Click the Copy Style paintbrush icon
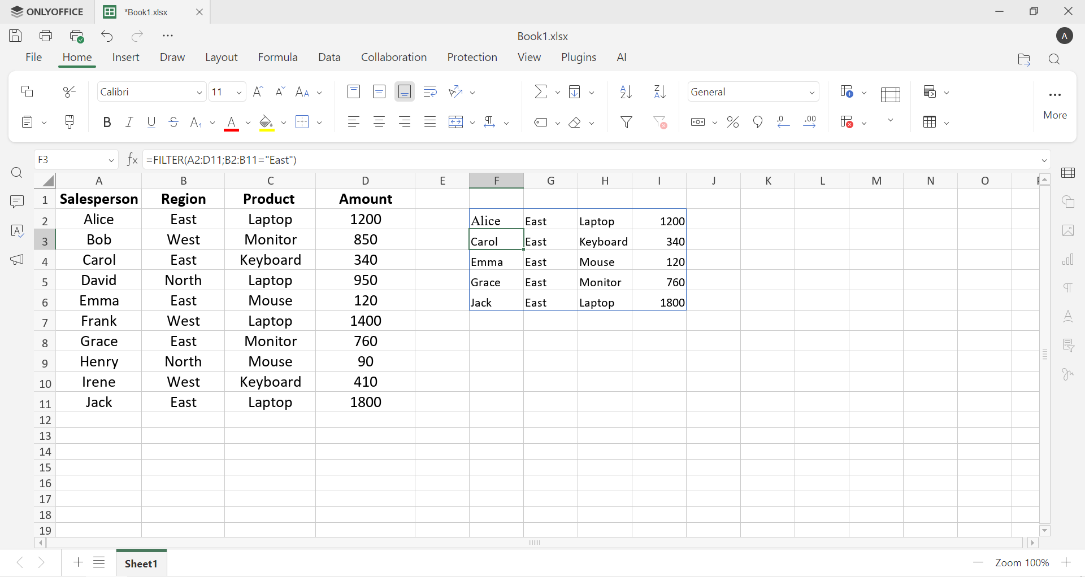Viewport: 1085px width, 577px height. pos(70,122)
